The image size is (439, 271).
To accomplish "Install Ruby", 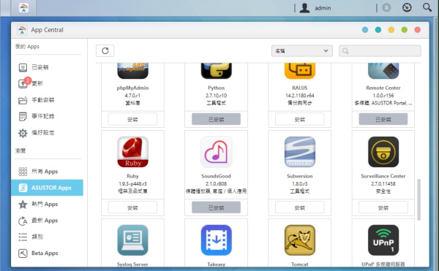I will tap(132, 207).
